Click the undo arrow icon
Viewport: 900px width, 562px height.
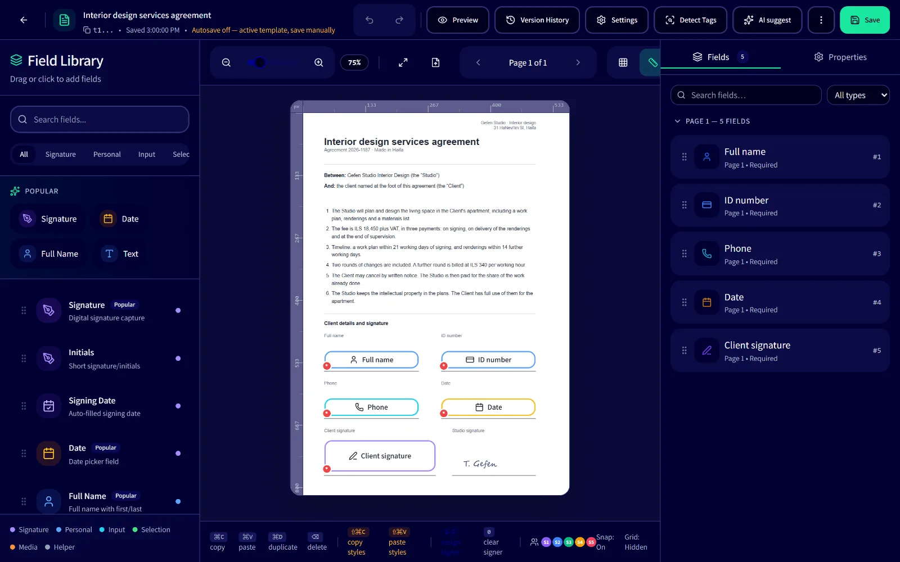click(x=370, y=20)
